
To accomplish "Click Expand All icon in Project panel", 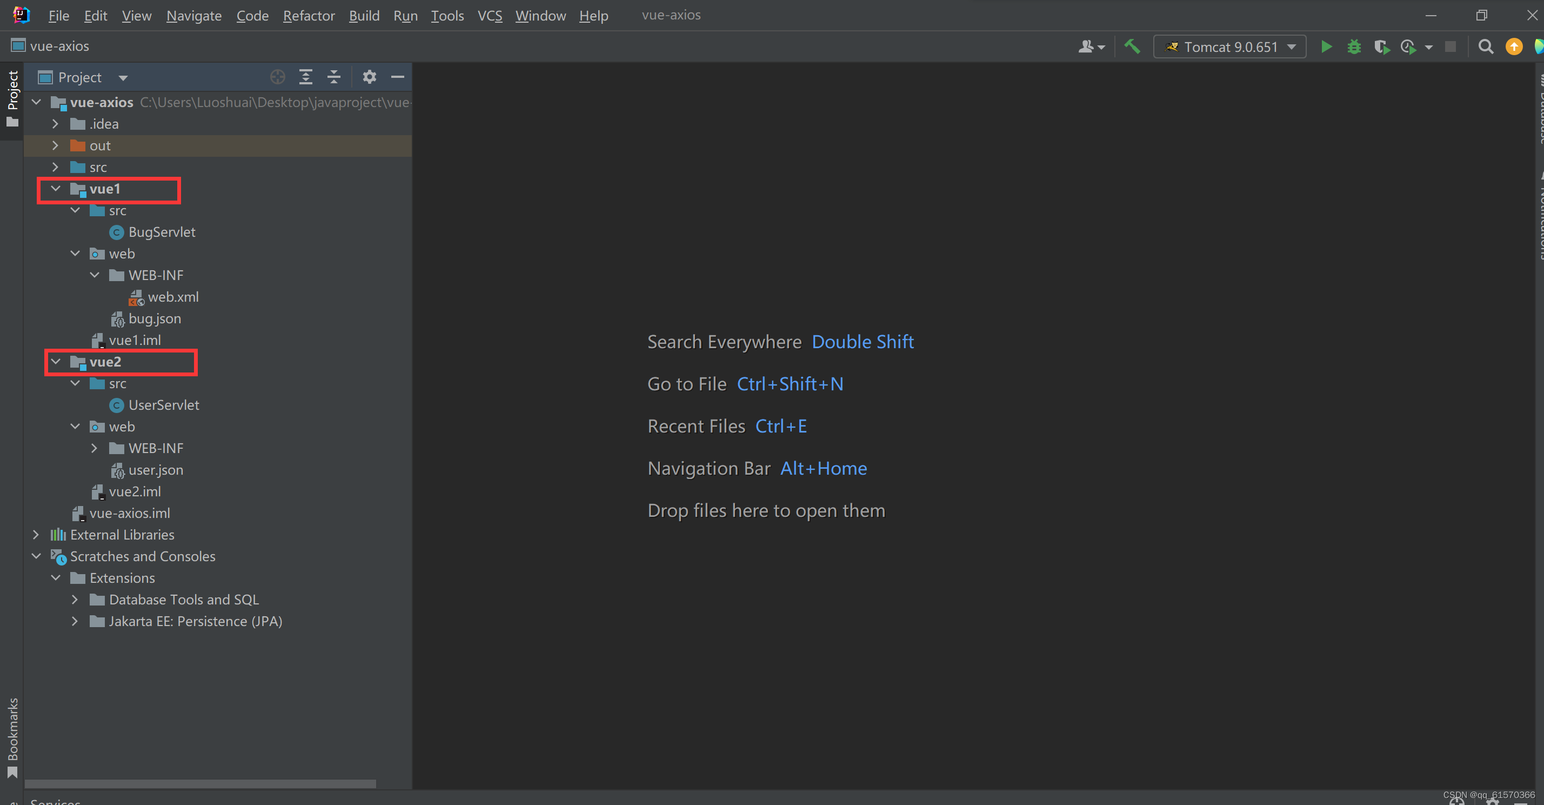I will tap(306, 77).
